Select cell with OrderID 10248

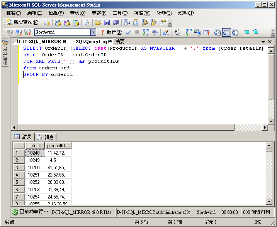pyautogui.click(x=35, y=153)
